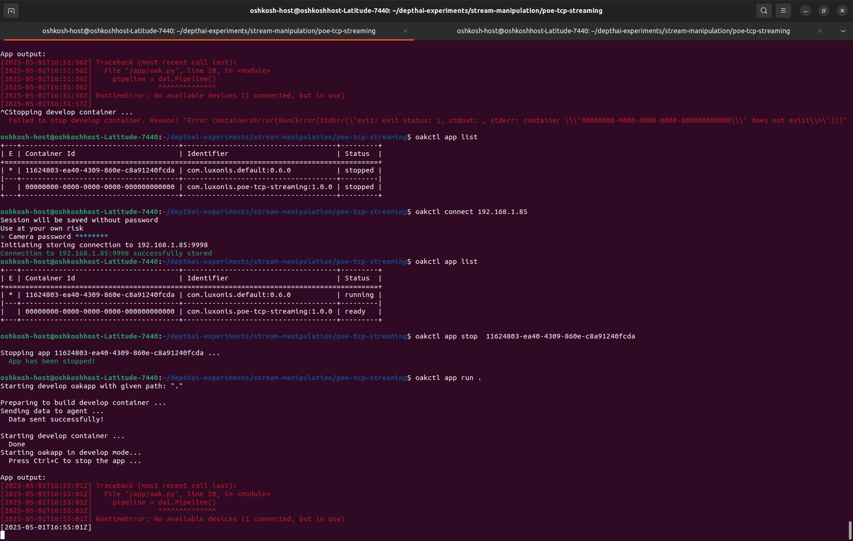Click the masked Camera password field
The height and width of the screenshot is (541, 853).
point(91,237)
